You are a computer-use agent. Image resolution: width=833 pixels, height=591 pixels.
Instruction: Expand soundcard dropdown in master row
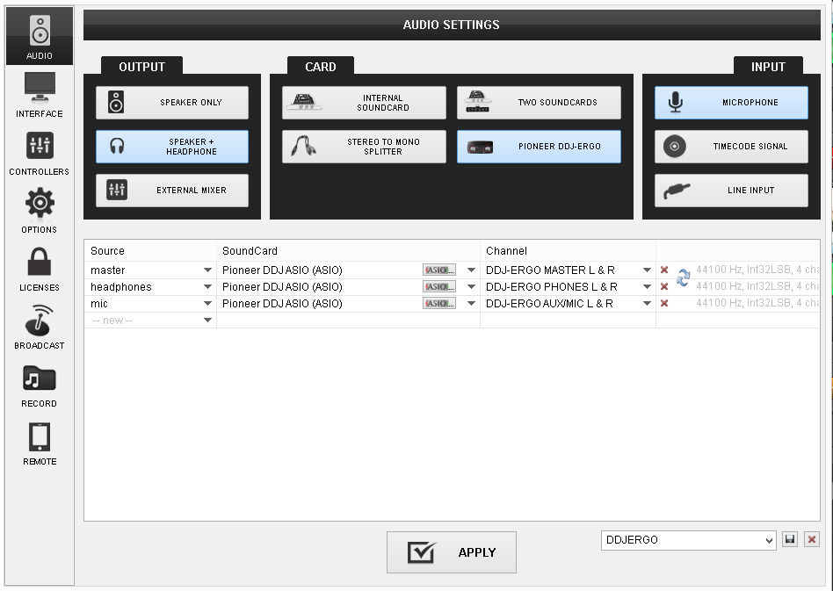tap(471, 270)
